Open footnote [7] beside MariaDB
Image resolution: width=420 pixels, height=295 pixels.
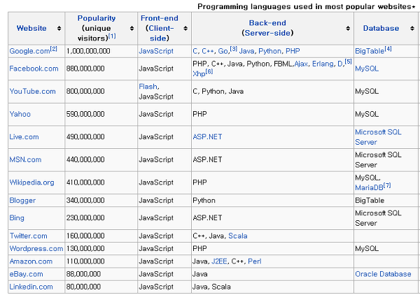[x=387, y=185]
